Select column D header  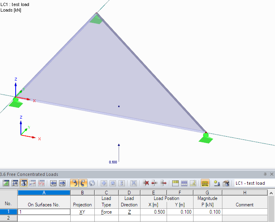click(x=129, y=193)
